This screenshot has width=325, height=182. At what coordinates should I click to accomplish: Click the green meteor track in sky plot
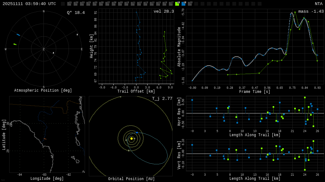(15, 44)
